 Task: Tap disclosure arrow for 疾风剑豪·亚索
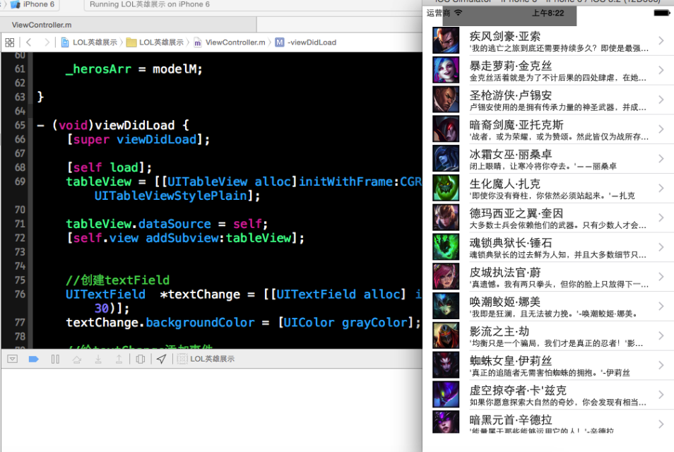tap(661, 40)
